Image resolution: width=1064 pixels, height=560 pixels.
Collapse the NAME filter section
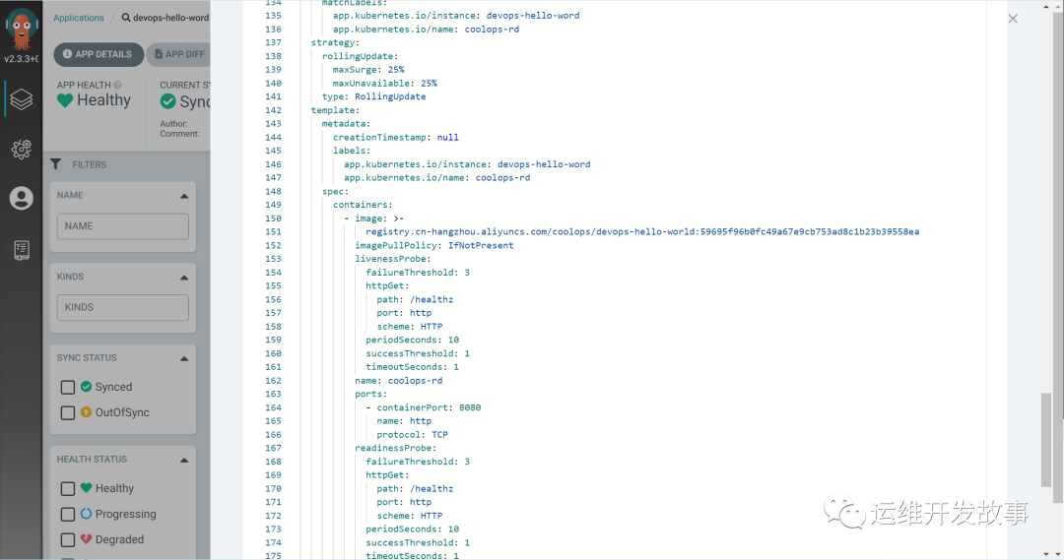184,196
